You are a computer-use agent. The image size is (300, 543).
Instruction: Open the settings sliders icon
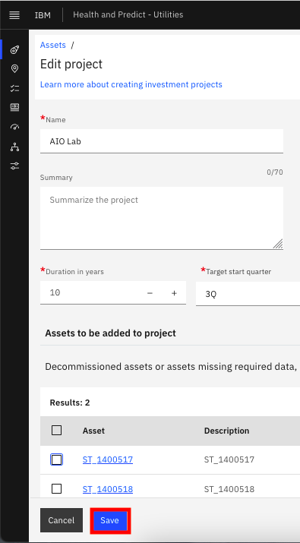coord(14,166)
